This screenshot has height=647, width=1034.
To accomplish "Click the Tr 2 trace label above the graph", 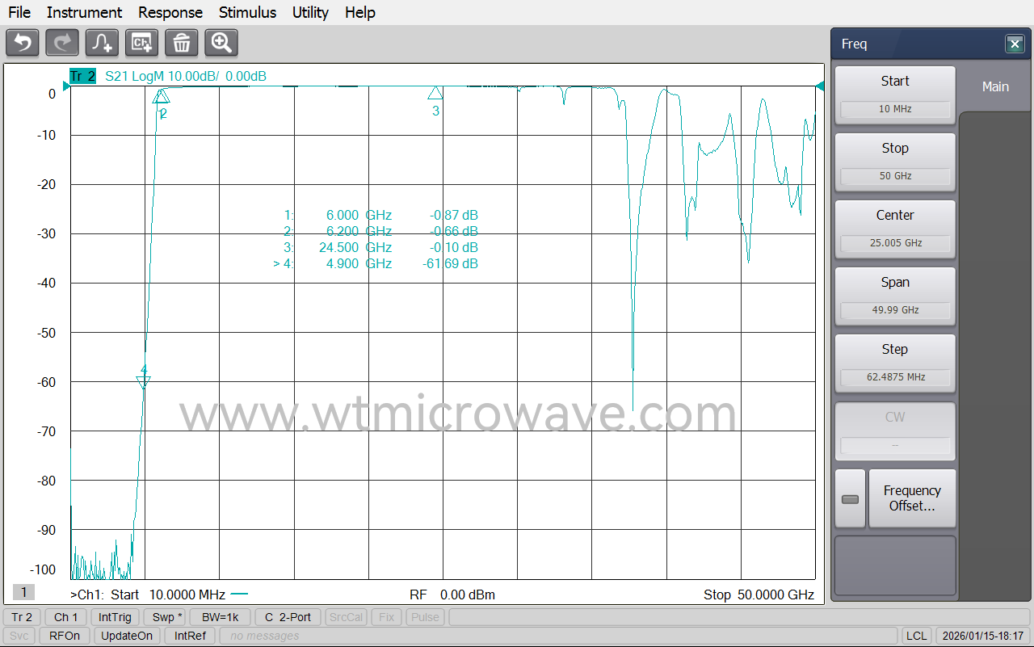I will (x=83, y=75).
